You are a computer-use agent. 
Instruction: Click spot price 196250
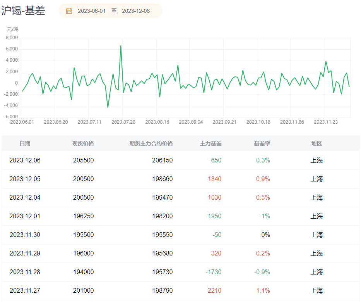tap(83, 216)
